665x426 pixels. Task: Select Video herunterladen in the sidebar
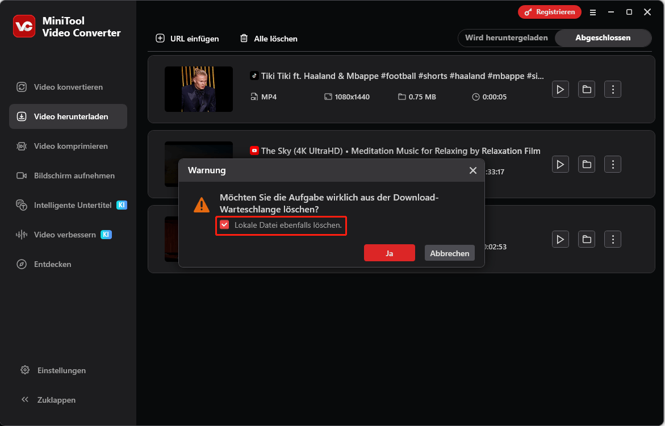(68, 116)
